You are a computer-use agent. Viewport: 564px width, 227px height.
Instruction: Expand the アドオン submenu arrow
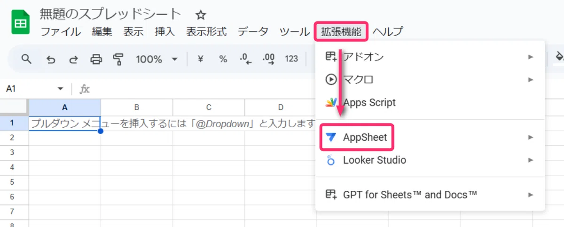[531, 57]
